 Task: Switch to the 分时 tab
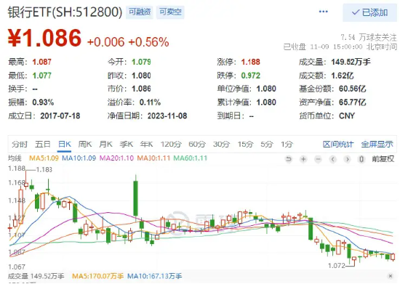pyautogui.click(x=20, y=144)
